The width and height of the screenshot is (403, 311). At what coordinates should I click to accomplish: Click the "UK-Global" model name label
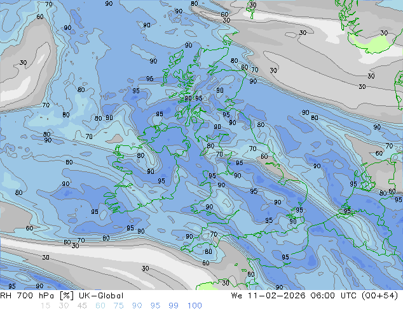coord(101,296)
